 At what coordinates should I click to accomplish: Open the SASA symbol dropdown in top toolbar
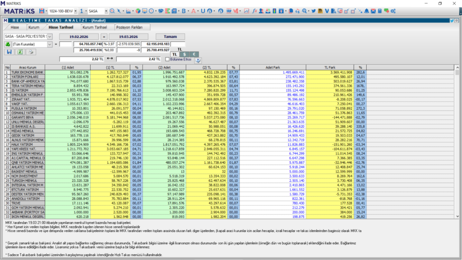(106, 11)
